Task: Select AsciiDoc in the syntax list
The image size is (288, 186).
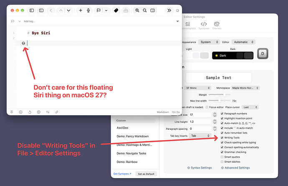Action: (x=123, y=128)
